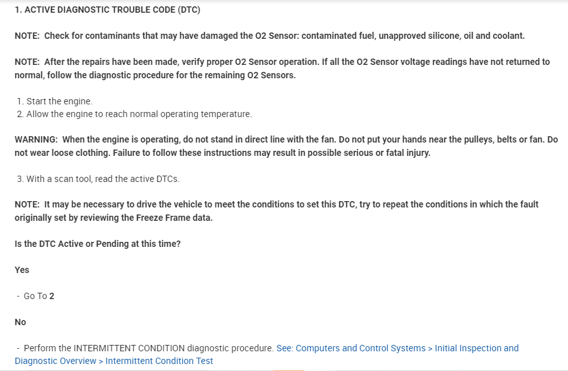Click the "Go To 2" instruction
Image resolution: width=568 pixels, height=371 pixels.
click(x=39, y=296)
